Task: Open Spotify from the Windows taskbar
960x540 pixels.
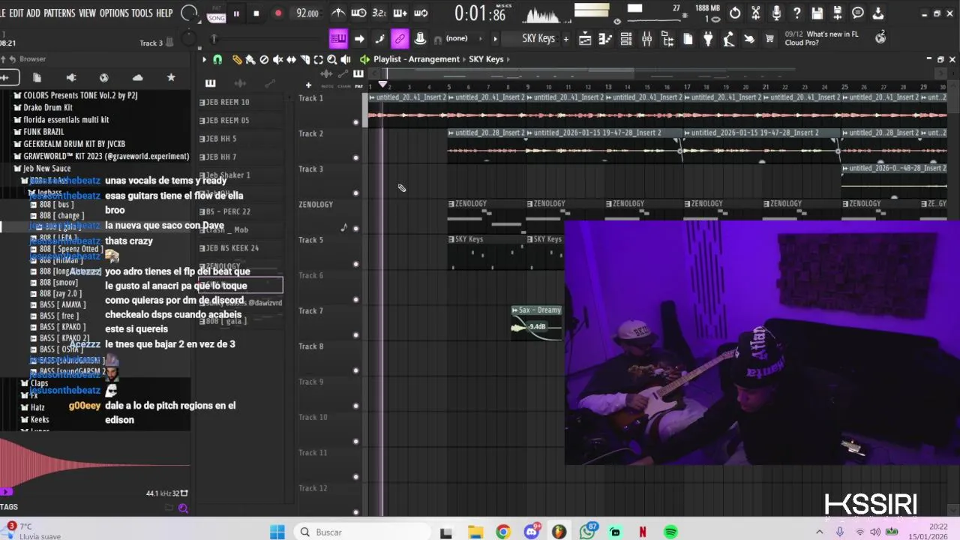Action: pos(670,532)
